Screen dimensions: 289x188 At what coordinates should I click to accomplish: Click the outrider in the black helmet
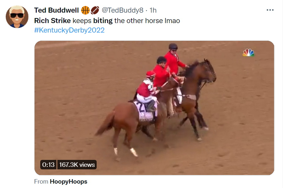tap(174, 59)
